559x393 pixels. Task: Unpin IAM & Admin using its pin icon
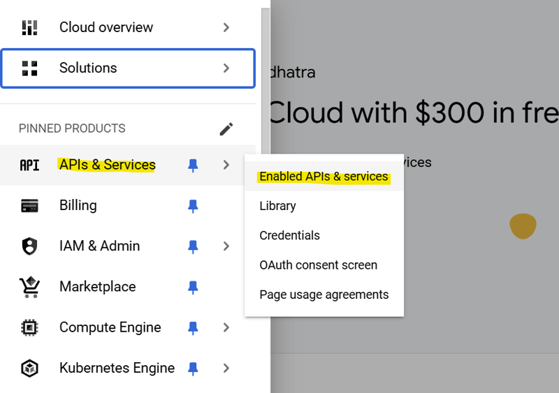pos(193,246)
